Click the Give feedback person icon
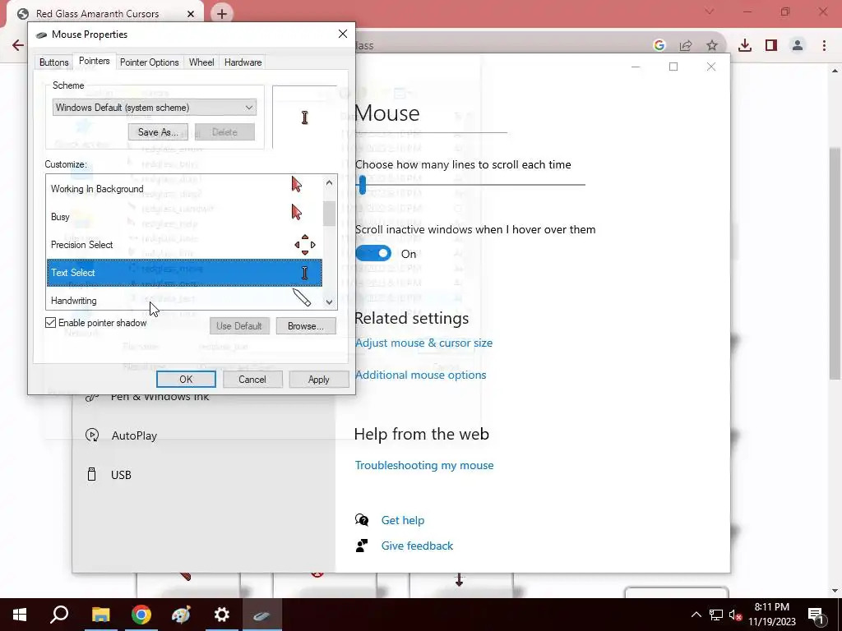This screenshot has width=842, height=631. point(362,546)
